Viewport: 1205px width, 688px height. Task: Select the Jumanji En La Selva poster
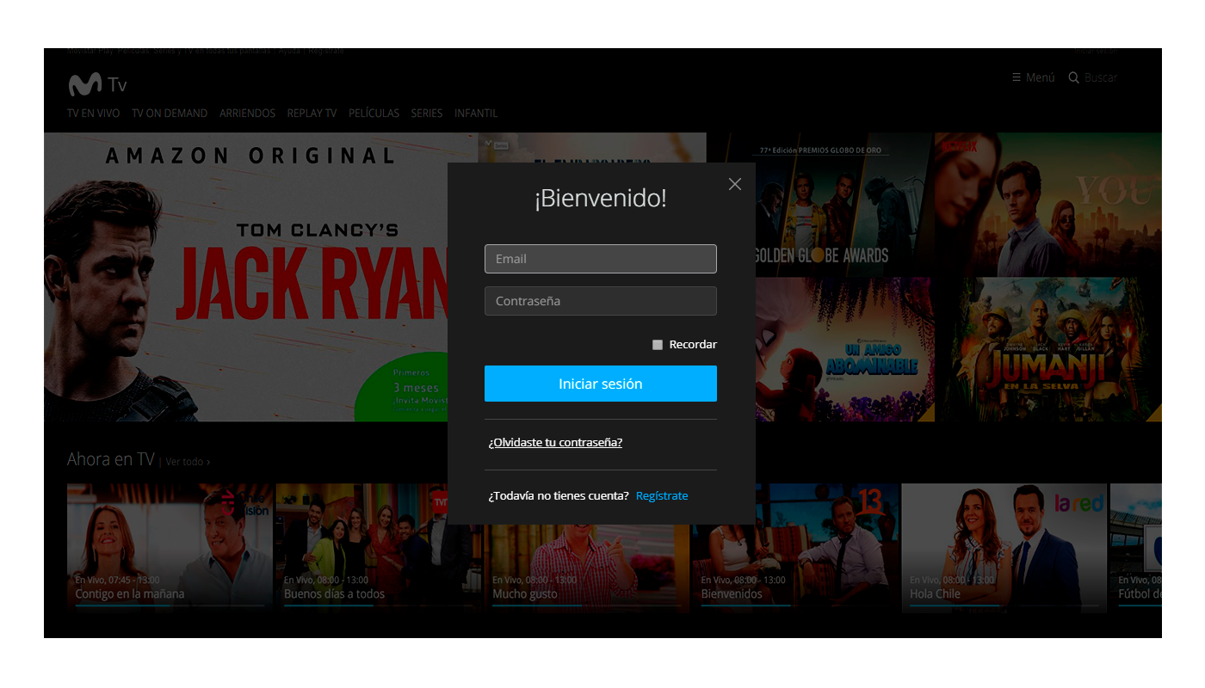click(1049, 349)
